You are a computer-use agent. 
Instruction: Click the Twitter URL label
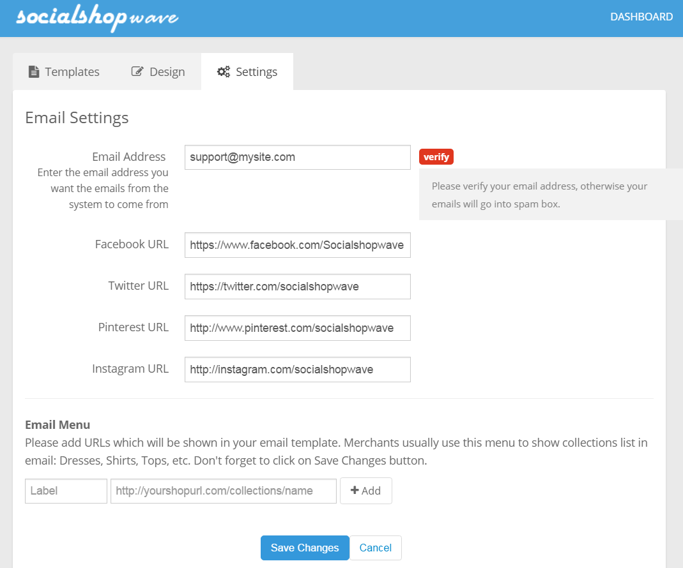138,285
